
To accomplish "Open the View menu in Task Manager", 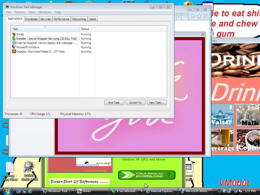I will coord(32,12).
